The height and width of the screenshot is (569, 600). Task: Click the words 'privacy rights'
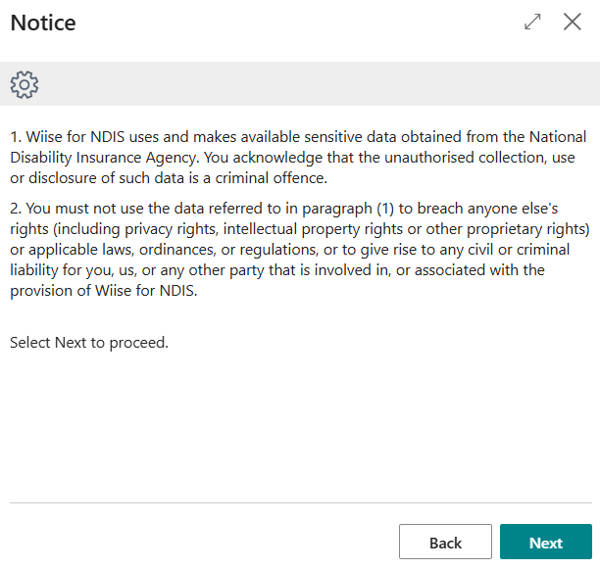coord(171,229)
